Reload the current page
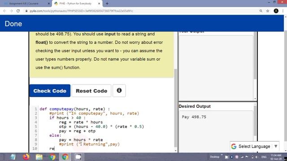Viewport: 287px width, 161px height. (18, 11)
